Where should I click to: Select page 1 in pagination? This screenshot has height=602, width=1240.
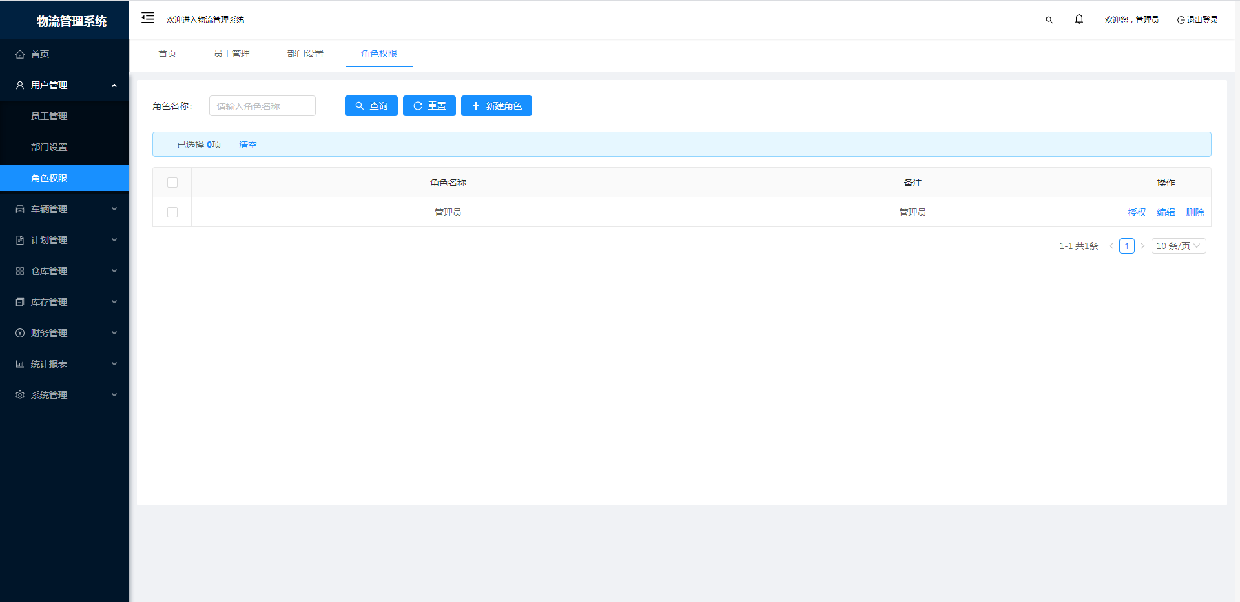[1127, 246]
